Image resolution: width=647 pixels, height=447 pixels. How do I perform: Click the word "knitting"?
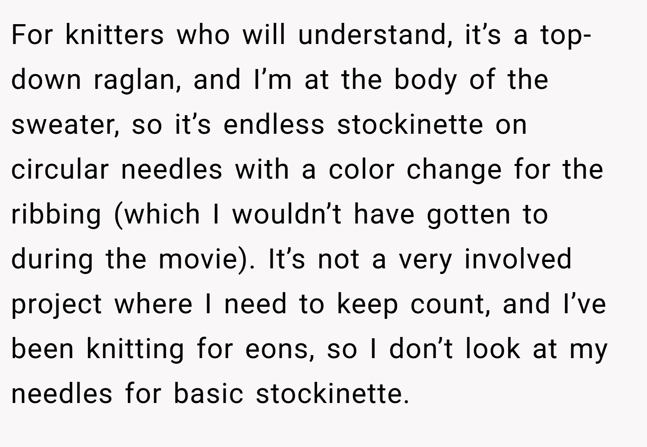tap(135, 350)
